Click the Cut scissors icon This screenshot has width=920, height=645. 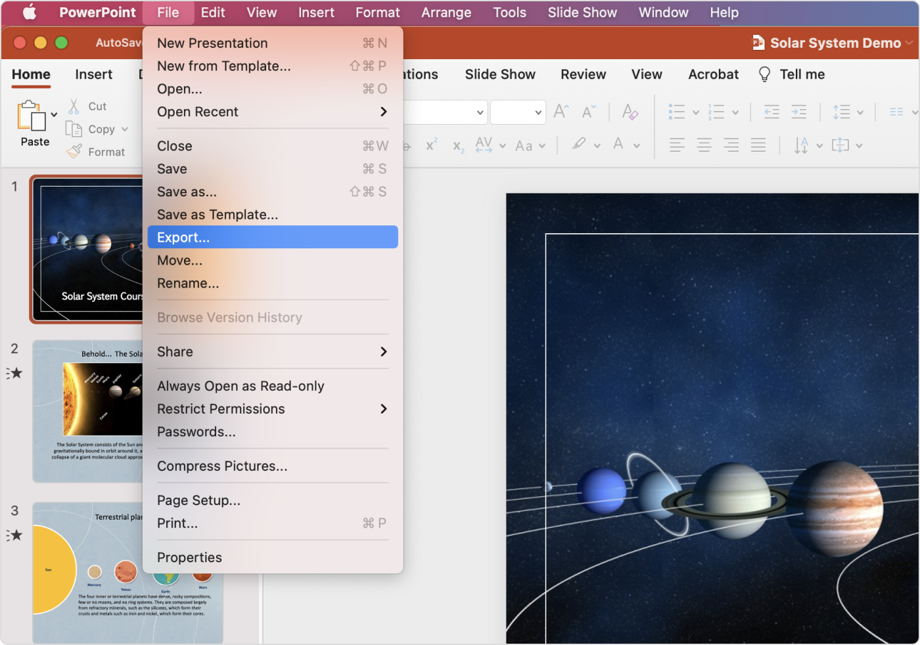[x=74, y=106]
